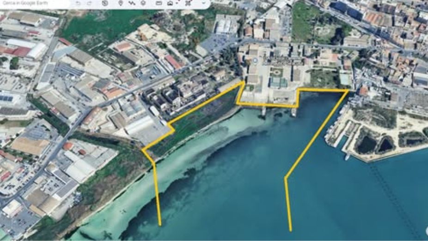Select the draw path line tool
The height and width of the screenshot is (241, 428).
pyautogui.click(x=132, y=3)
